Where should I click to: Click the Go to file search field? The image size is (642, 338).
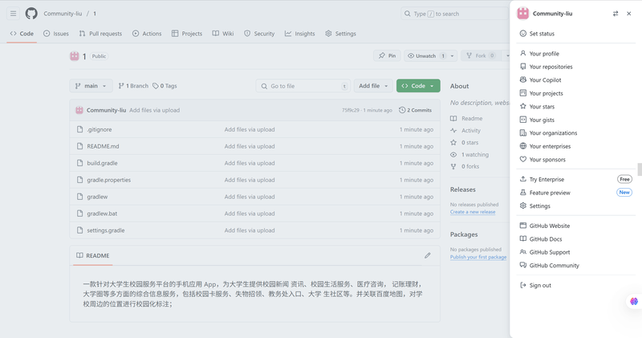[x=303, y=86]
